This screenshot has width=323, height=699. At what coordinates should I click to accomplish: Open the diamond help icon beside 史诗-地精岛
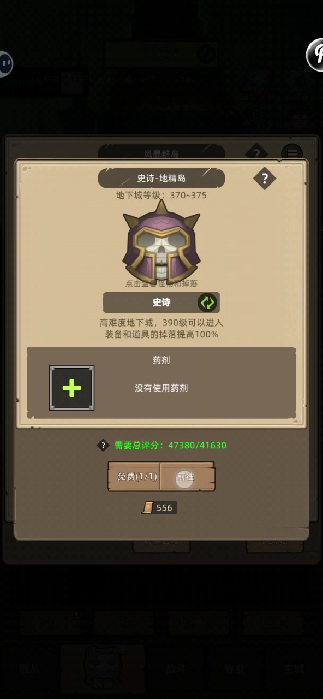click(x=265, y=179)
